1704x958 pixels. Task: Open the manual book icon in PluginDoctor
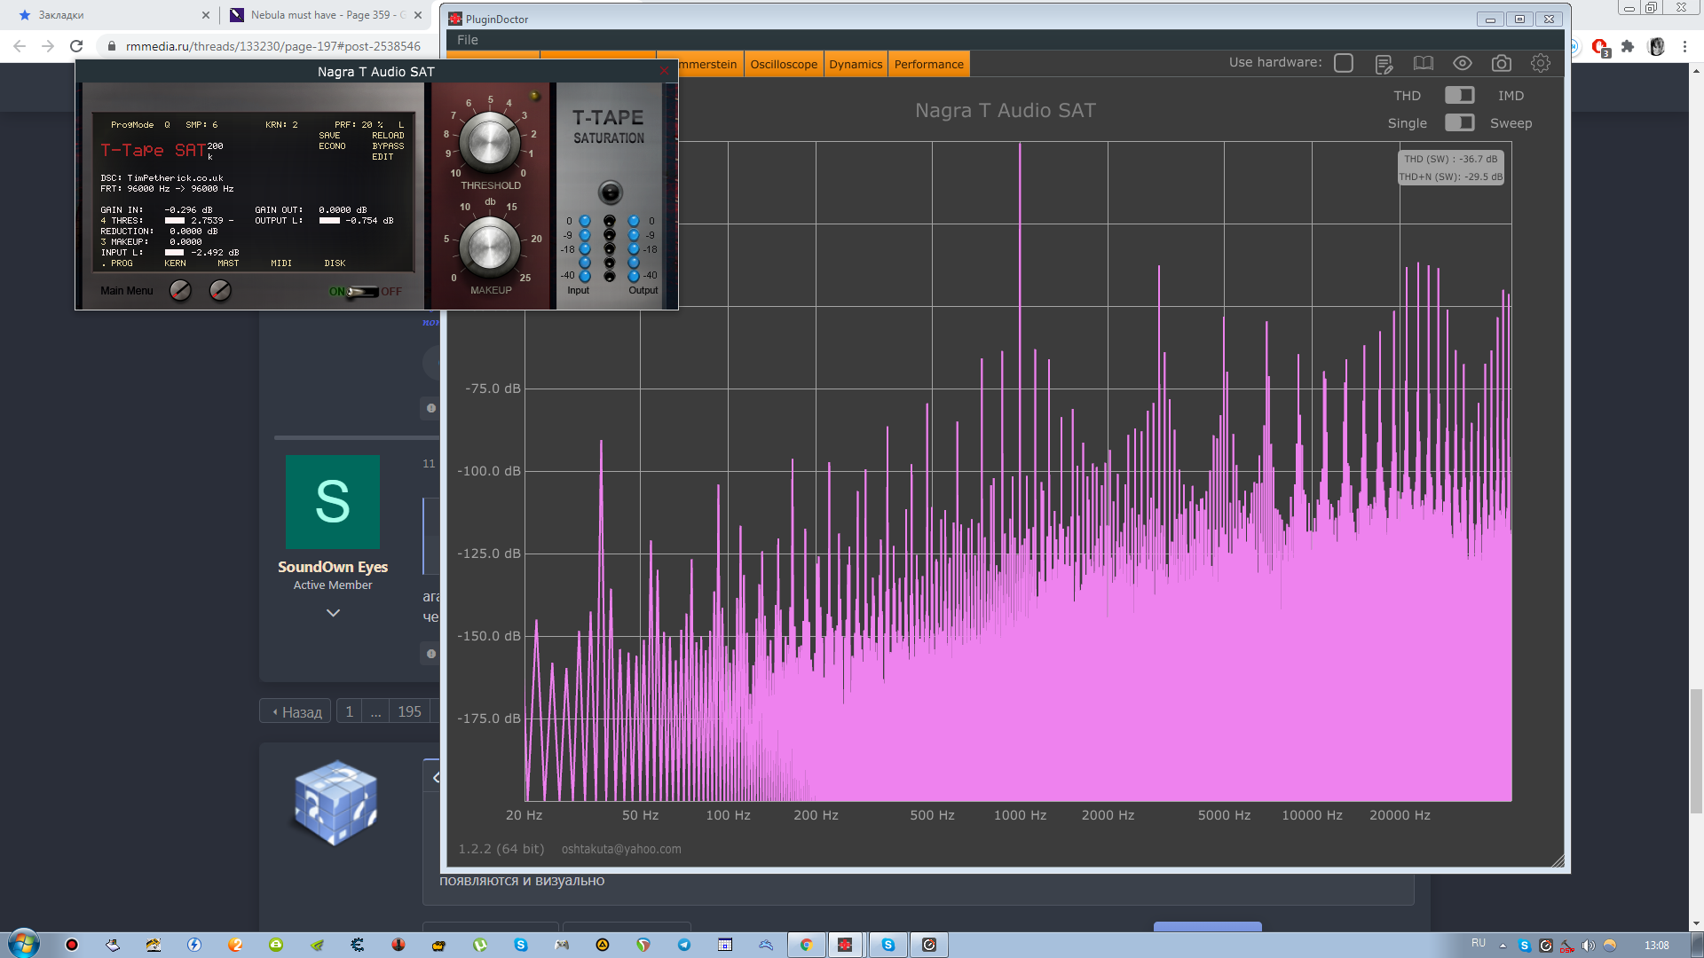point(1424,64)
